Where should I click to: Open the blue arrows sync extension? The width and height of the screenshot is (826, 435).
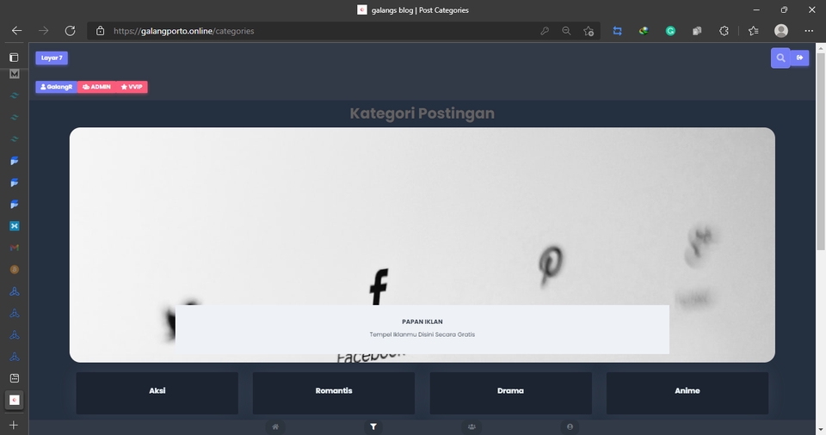pos(618,31)
